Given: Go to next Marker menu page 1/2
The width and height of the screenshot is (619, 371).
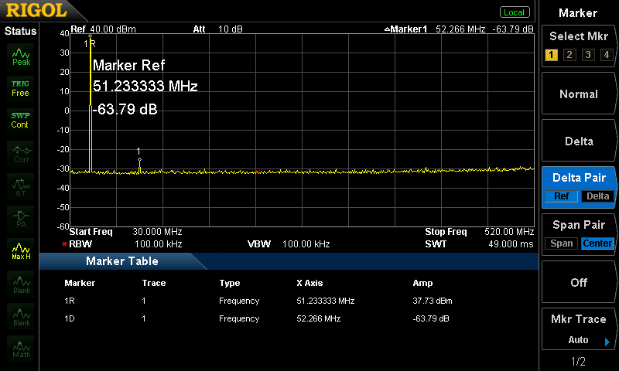Looking at the screenshot, I should pos(579,362).
